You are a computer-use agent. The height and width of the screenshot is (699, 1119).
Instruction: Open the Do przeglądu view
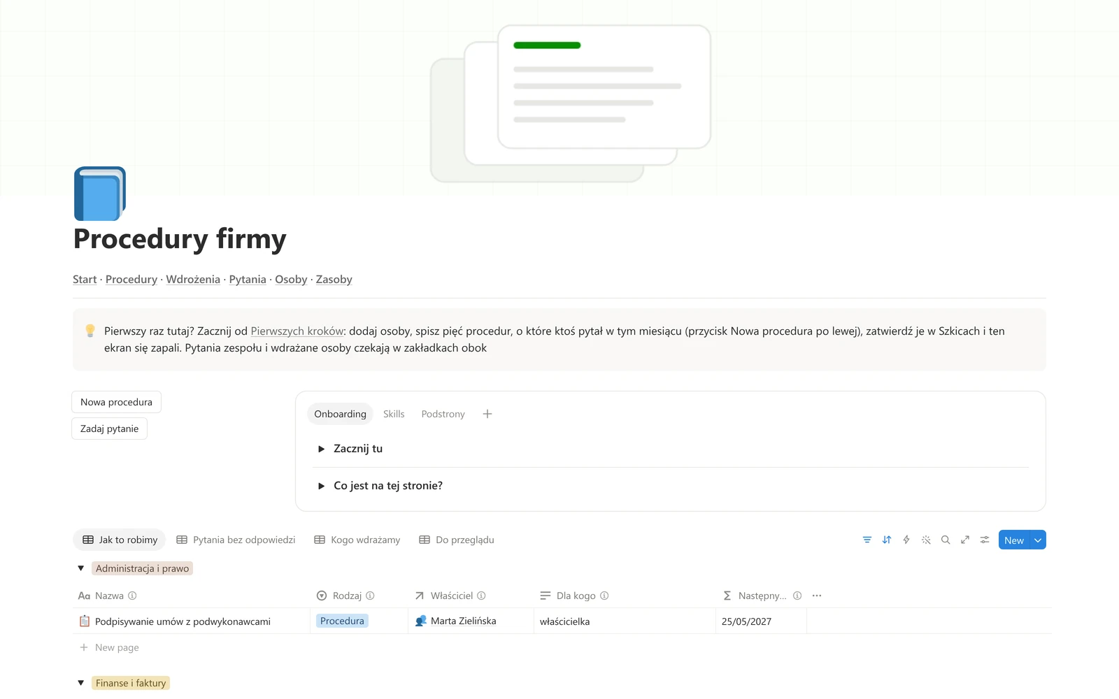coord(457,540)
